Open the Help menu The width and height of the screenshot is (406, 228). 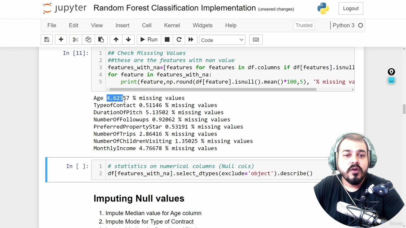click(x=231, y=25)
